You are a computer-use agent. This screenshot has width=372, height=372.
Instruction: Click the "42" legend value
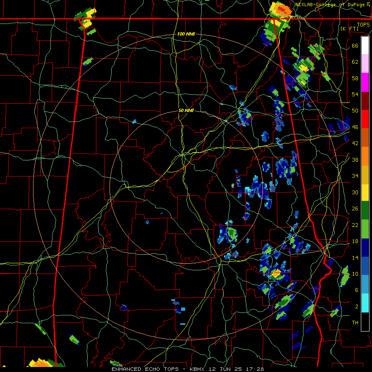[355, 143]
